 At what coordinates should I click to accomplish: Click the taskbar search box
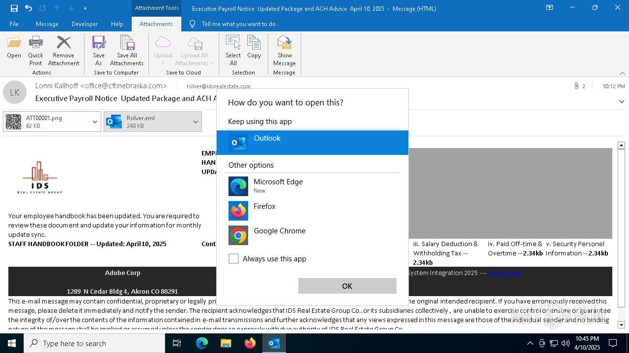(94, 343)
